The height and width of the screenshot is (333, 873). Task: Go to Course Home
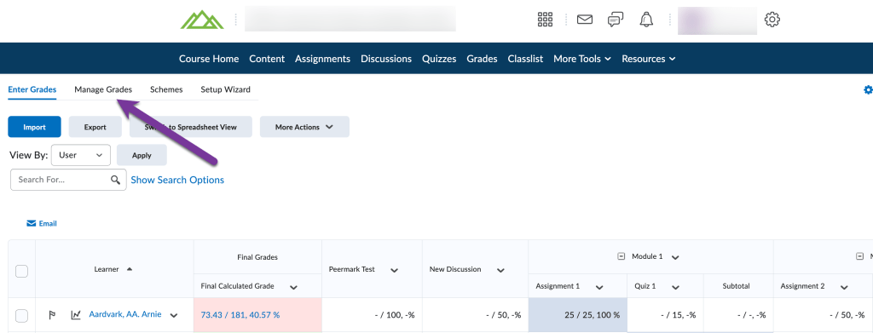(209, 59)
